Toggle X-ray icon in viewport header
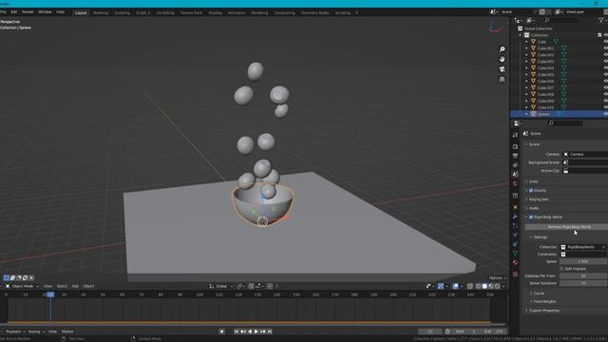Screen dimensions: 608x342 pyautogui.click(x=470, y=286)
